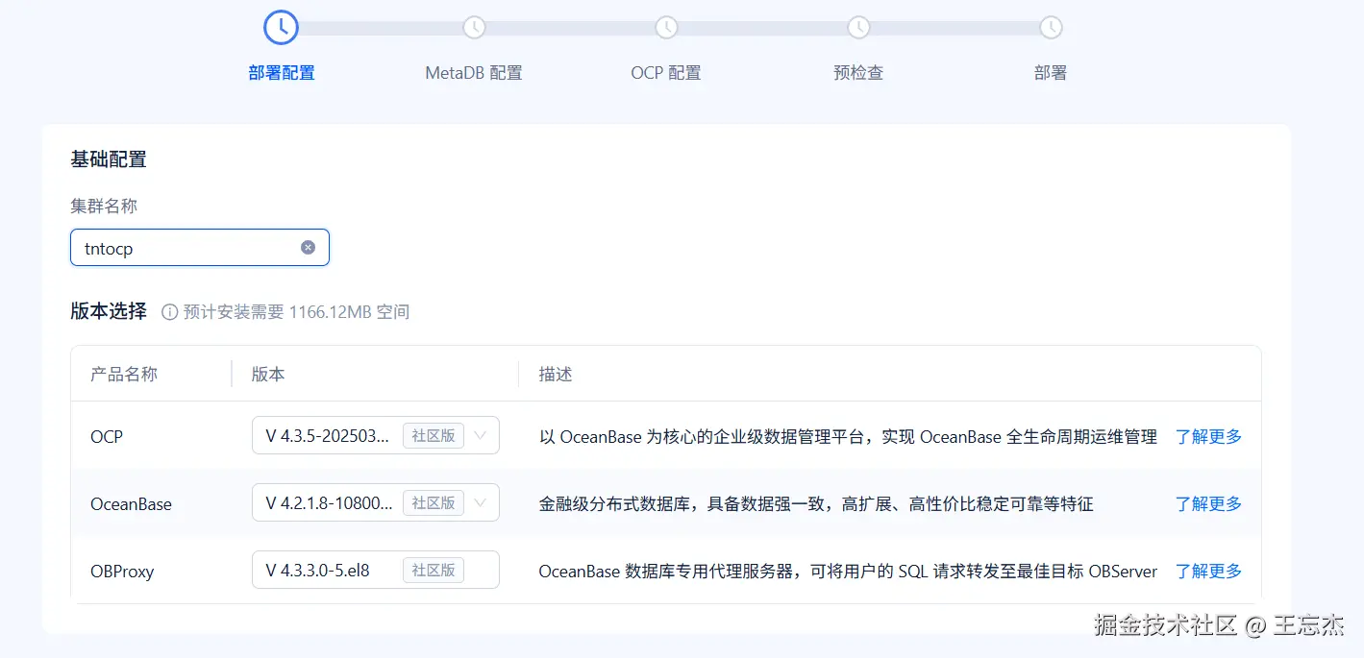Click the info icon beside 预计安装需要
The height and width of the screenshot is (658, 1364).
(170, 312)
